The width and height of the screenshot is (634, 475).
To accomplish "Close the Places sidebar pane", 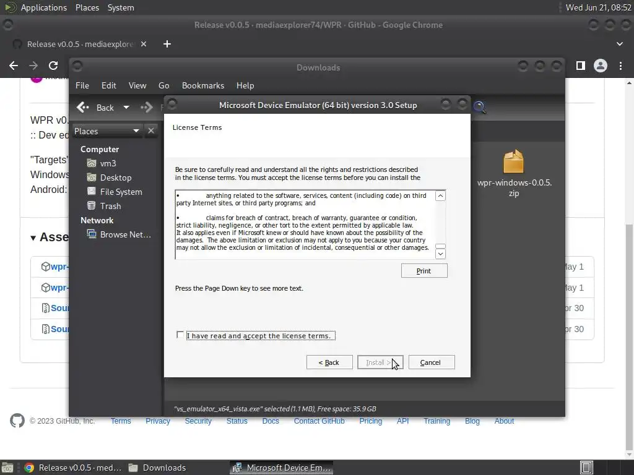I will tap(151, 131).
